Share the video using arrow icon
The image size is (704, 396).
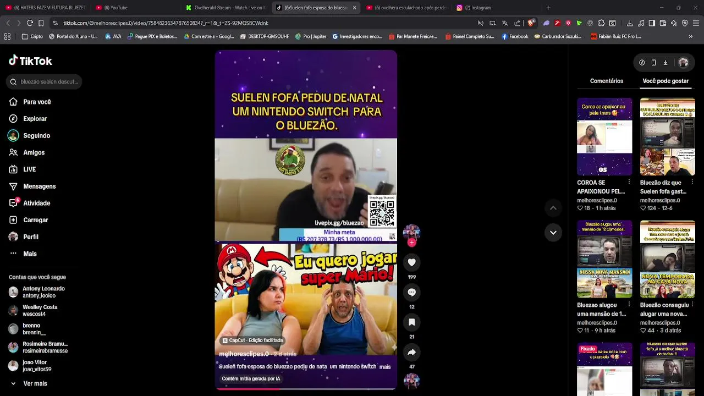pyautogui.click(x=411, y=352)
